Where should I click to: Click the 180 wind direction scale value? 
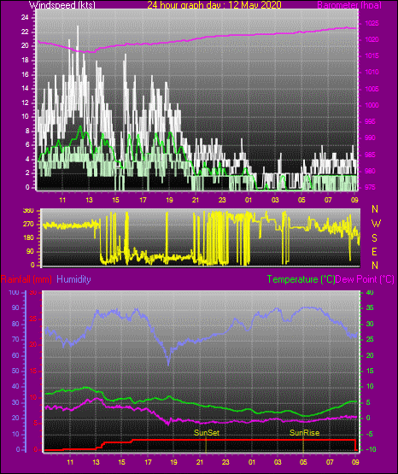28,238
